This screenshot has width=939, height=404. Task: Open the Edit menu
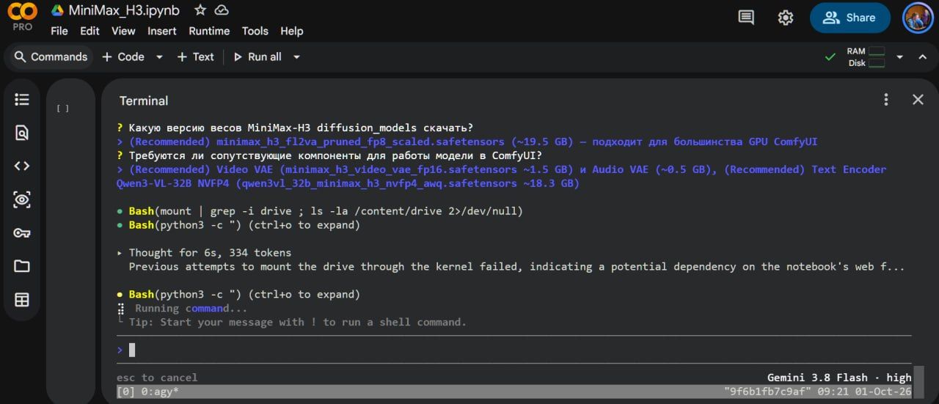(x=89, y=31)
